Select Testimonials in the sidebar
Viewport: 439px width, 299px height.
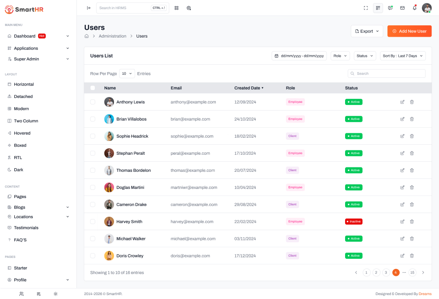(x=26, y=228)
